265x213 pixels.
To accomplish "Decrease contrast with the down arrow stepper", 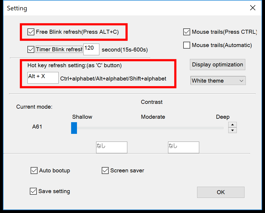I will 233,130.
